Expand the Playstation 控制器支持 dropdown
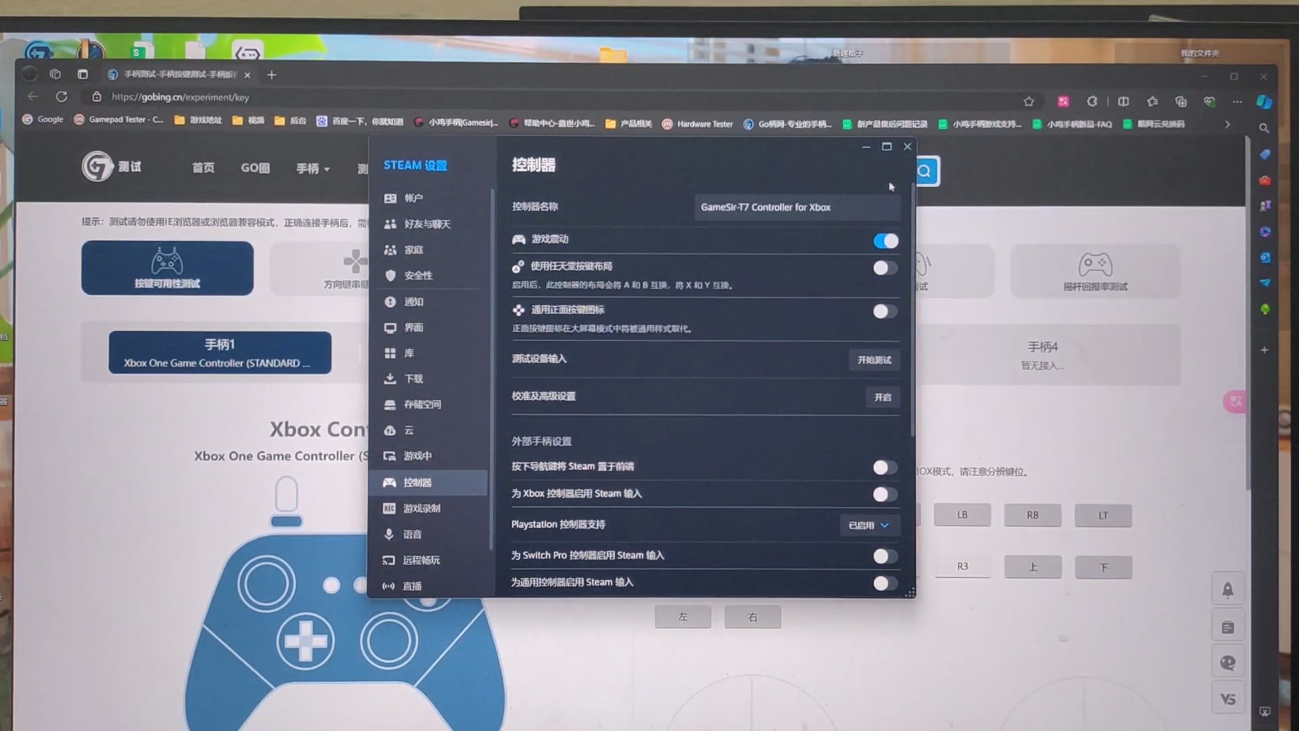Viewport: 1299px width, 731px height. pos(869,525)
